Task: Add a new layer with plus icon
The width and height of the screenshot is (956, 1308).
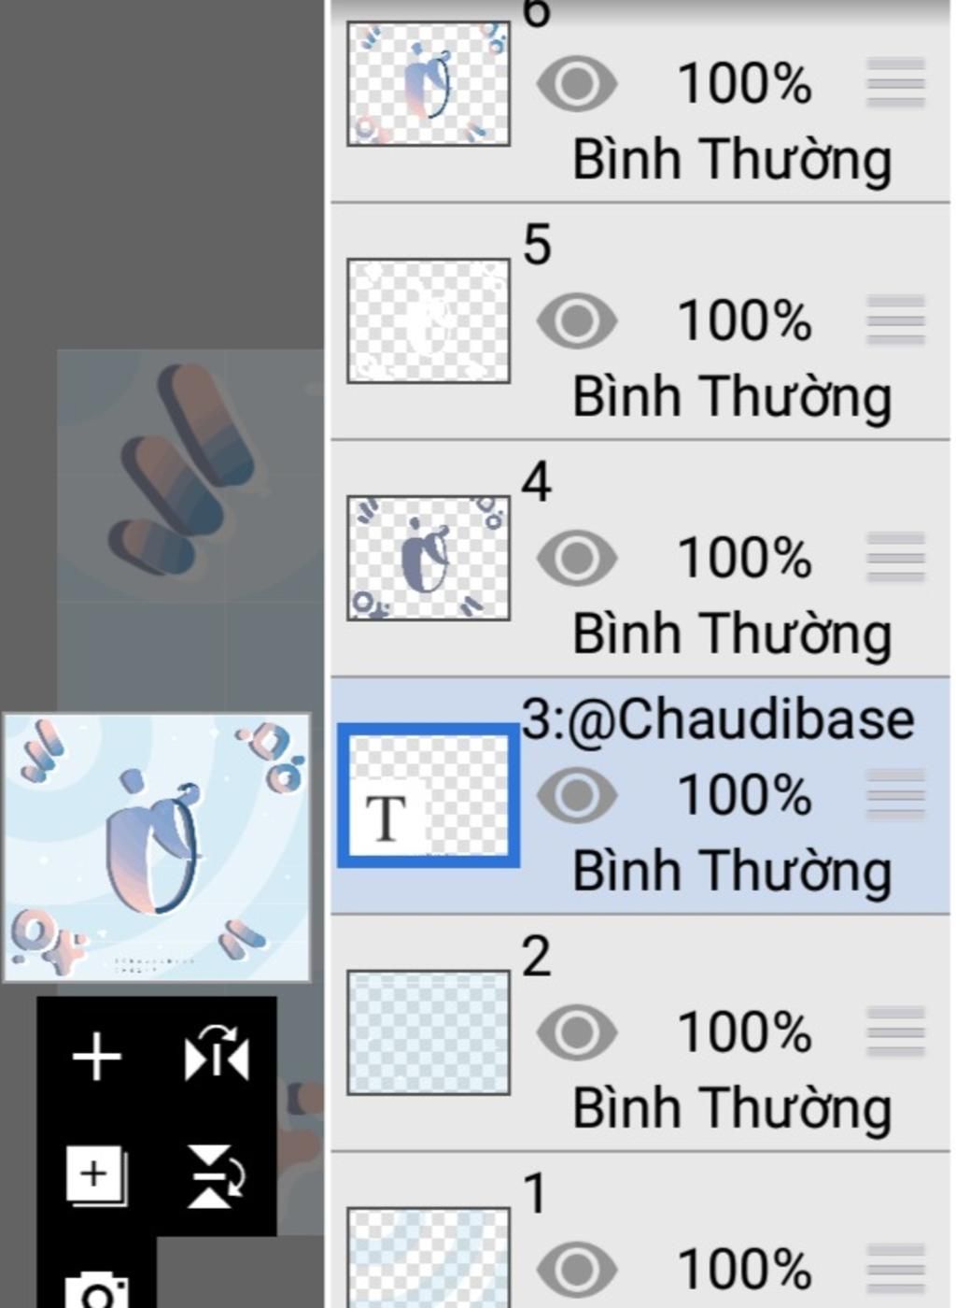Action: (97, 1058)
